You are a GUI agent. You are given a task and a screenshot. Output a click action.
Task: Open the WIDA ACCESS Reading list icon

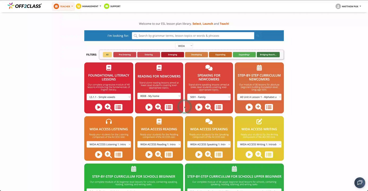point(169,154)
